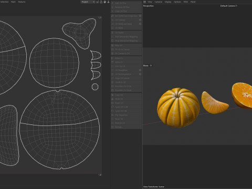Click the Boundary to Circle command
The image size is (252, 189).
pos(123,86)
